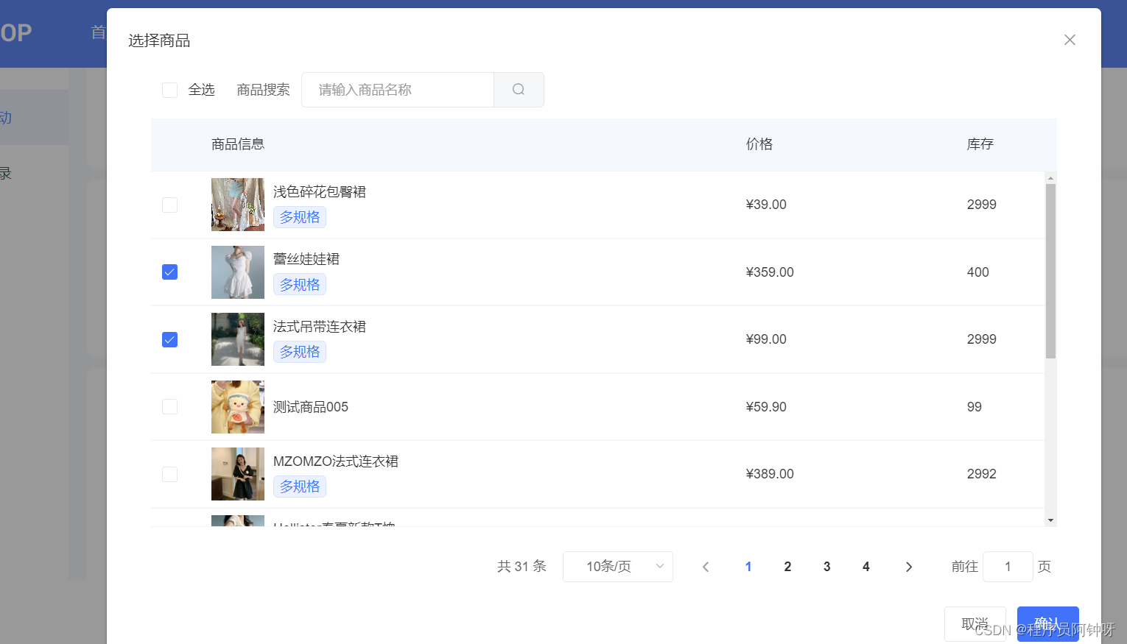Click the 多规格 tag under MZOMZO法式连衣裙
This screenshot has height=644, width=1127.
pos(300,486)
